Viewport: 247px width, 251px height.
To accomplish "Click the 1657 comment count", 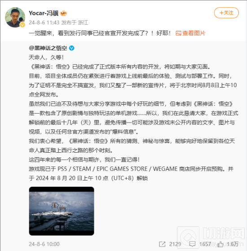I will pos(205,244).
